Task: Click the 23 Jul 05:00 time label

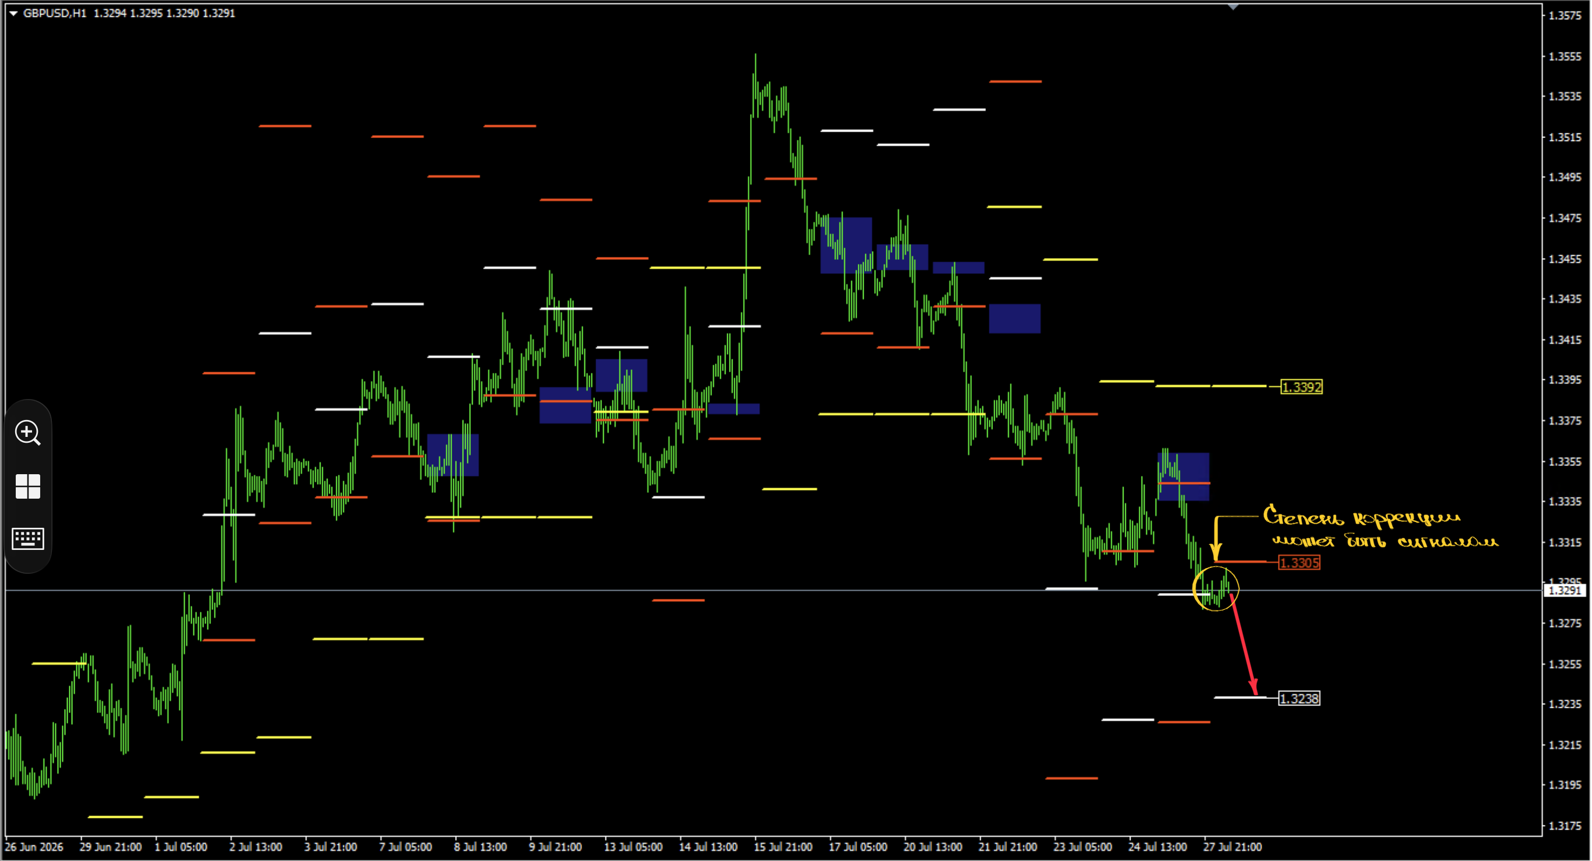Action: tap(1083, 847)
